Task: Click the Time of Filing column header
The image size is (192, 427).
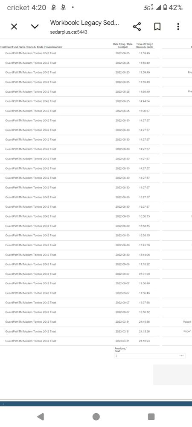Action: (x=144, y=45)
